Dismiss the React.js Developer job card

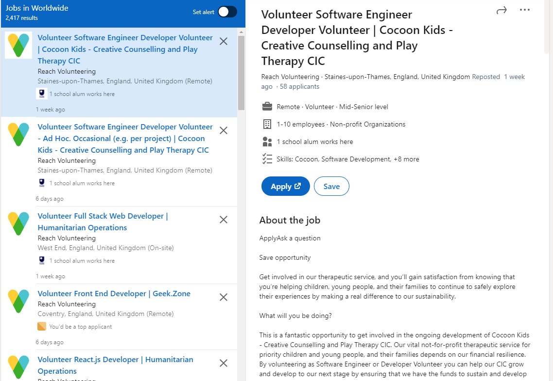[x=223, y=363]
